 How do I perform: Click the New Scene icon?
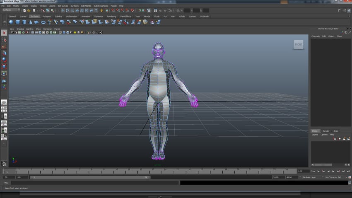coord(24,10)
